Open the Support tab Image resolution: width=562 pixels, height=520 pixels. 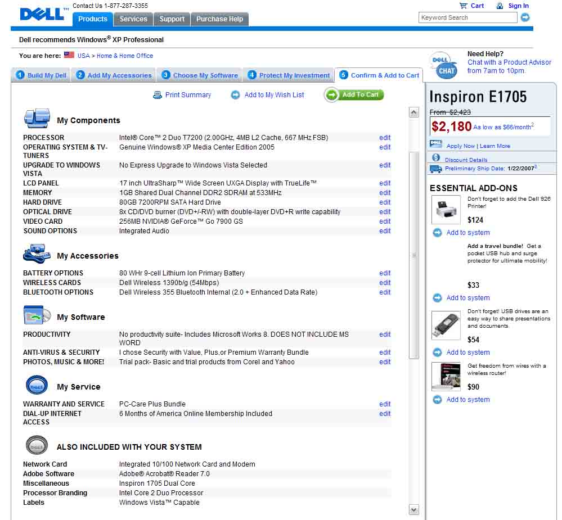click(172, 19)
